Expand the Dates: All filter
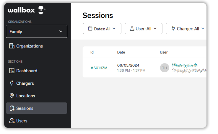The width and height of the screenshot is (218, 134). (102, 29)
